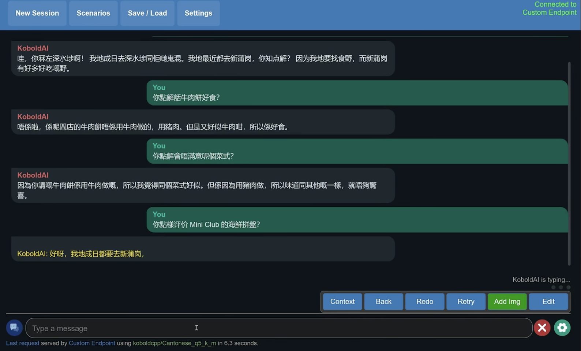Start a New Session

click(37, 13)
